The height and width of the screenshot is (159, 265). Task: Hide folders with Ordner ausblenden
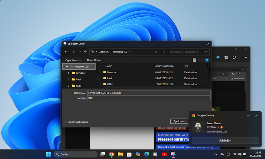tap(76, 122)
